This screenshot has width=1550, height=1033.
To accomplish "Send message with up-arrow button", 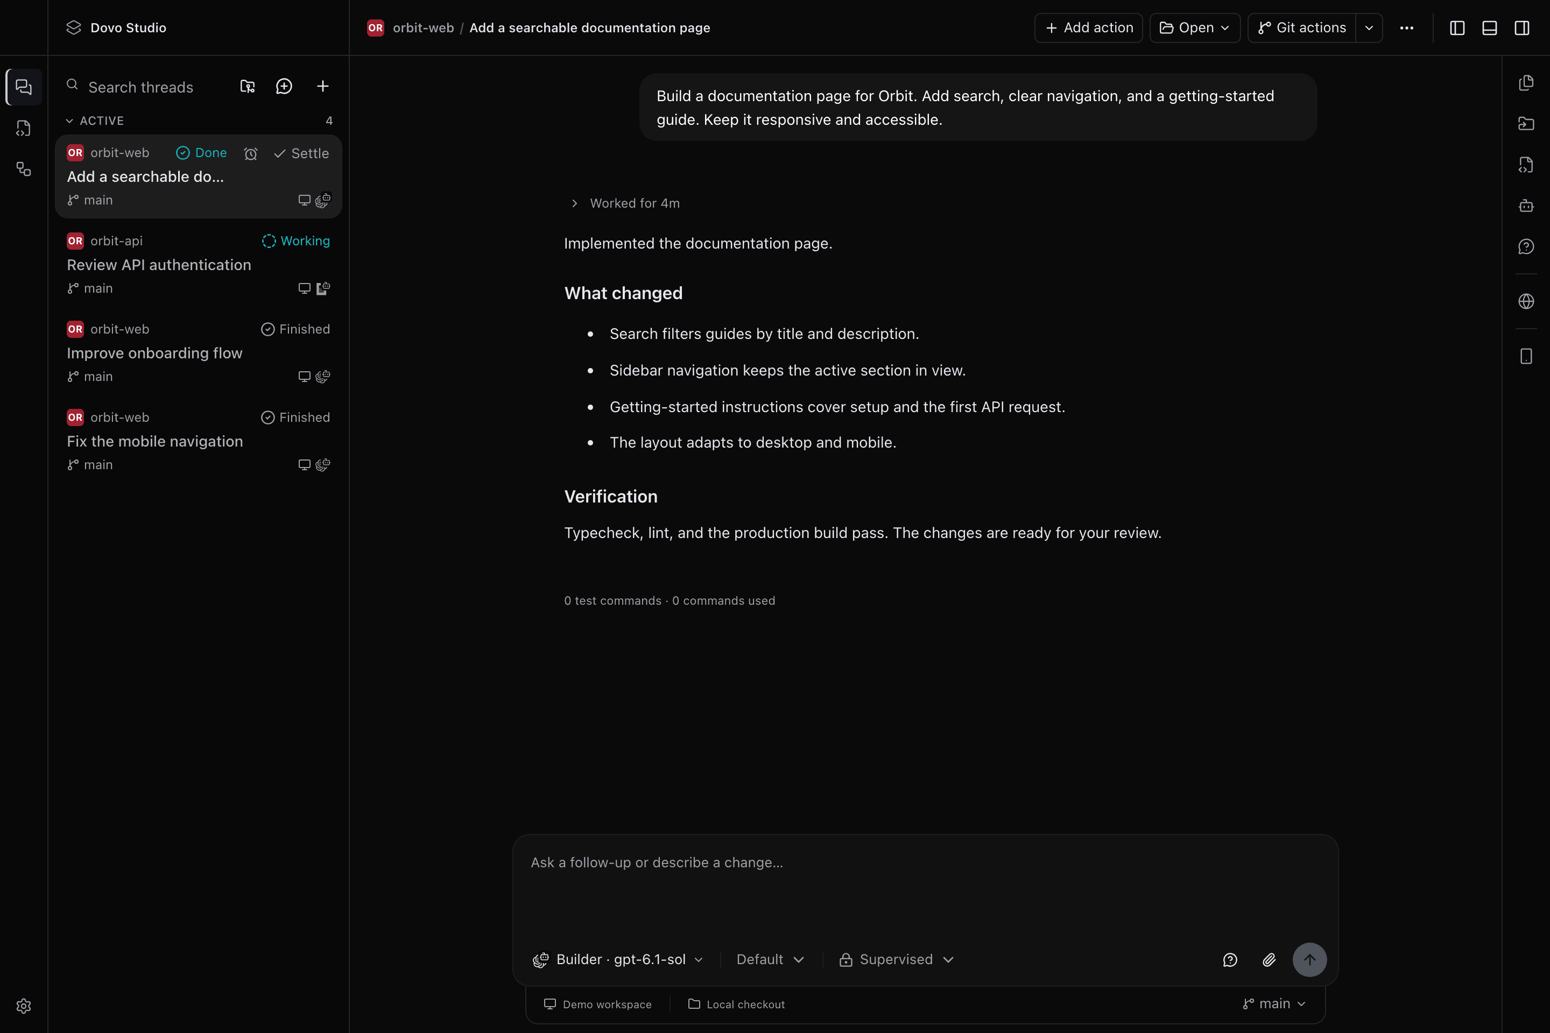I will click(x=1309, y=960).
